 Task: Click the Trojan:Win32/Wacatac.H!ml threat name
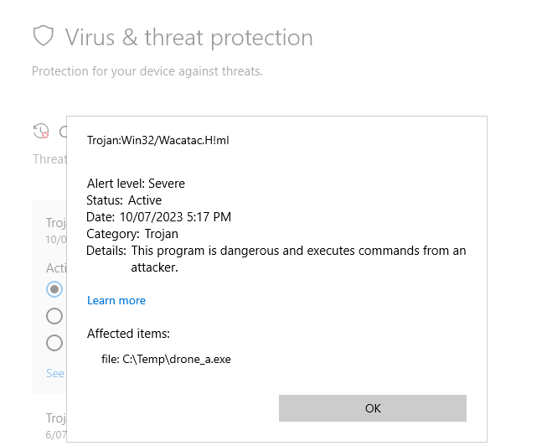click(157, 140)
